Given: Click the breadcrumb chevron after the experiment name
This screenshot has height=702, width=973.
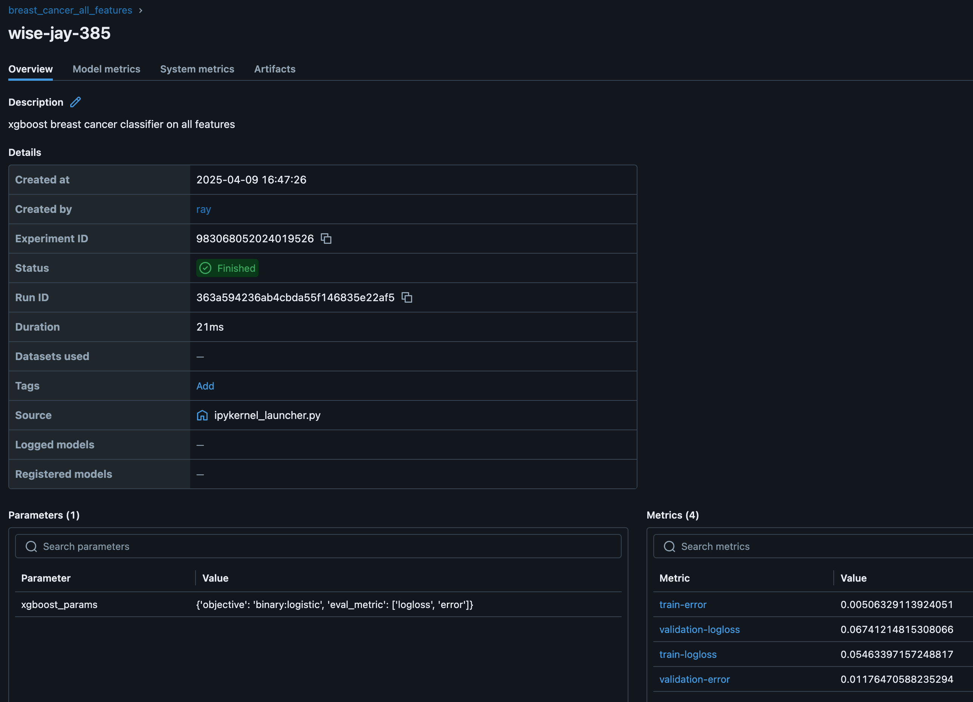Looking at the screenshot, I should (x=141, y=10).
